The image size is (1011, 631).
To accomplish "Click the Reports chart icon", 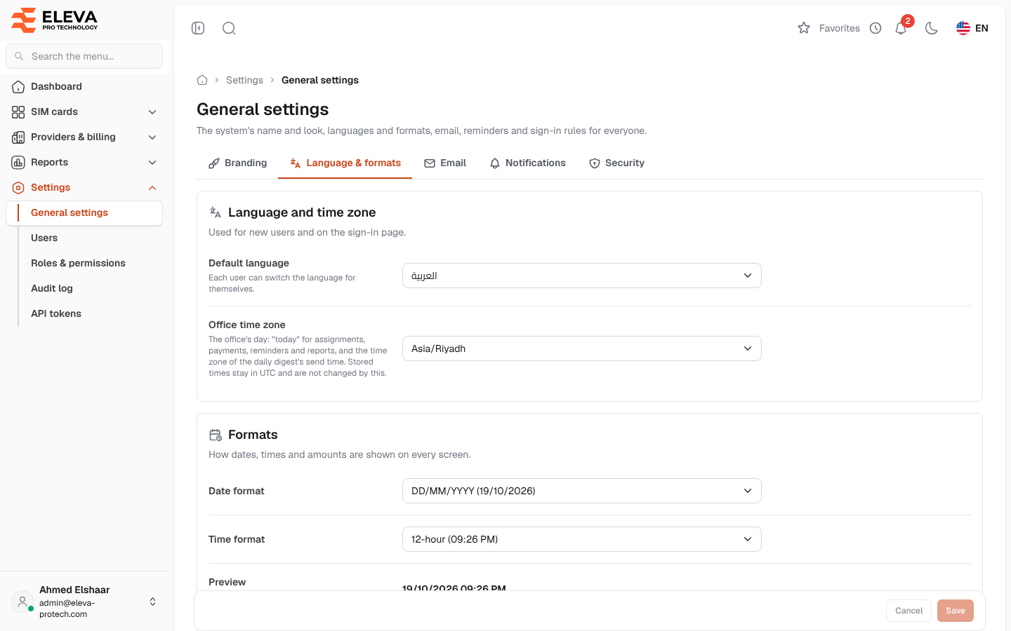I will coord(18,163).
